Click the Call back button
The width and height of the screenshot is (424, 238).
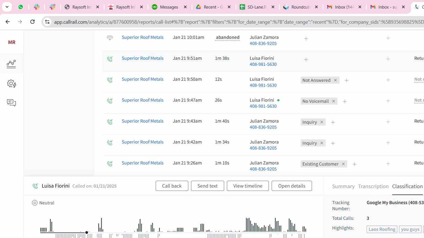(172, 186)
